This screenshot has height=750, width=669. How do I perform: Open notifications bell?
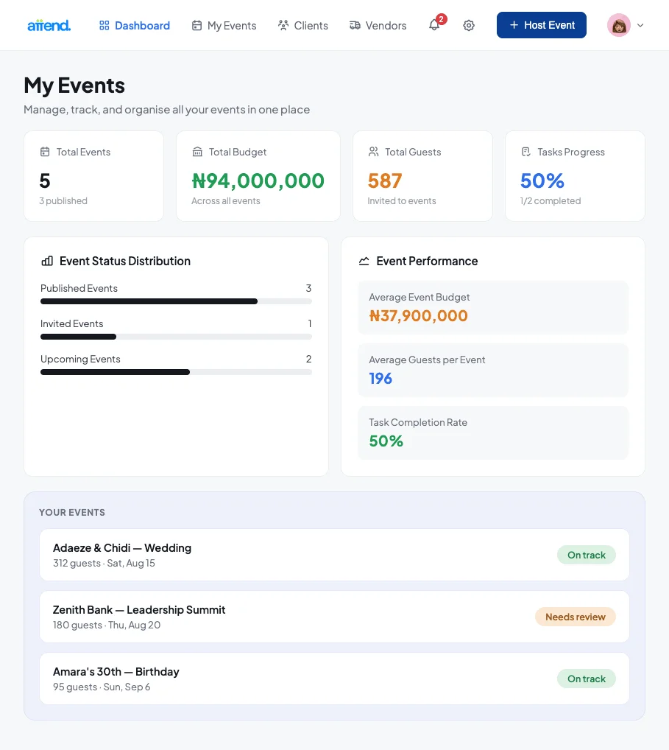(x=434, y=25)
